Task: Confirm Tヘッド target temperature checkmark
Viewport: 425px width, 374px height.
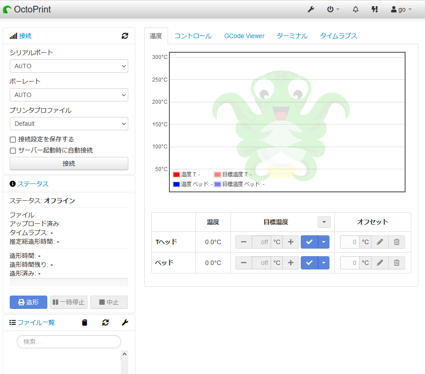Action: pos(309,242)
